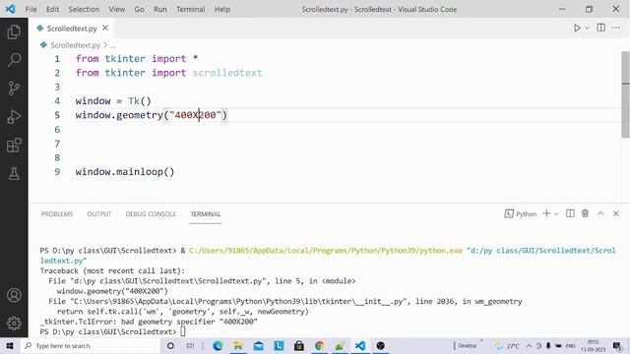Viewport: 630px width, 354px height.
Task: Click the bad geometry specifier error line
Action: pos(149,322)
